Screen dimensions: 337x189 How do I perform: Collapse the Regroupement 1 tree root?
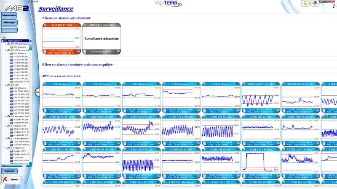click(3, 41)
